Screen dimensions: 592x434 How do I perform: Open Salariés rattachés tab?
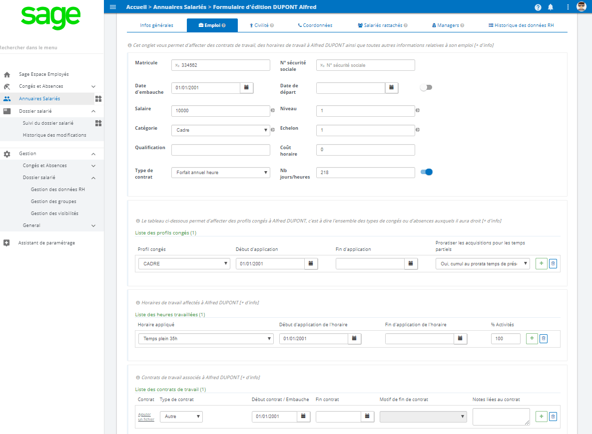(x=383, y=25)
